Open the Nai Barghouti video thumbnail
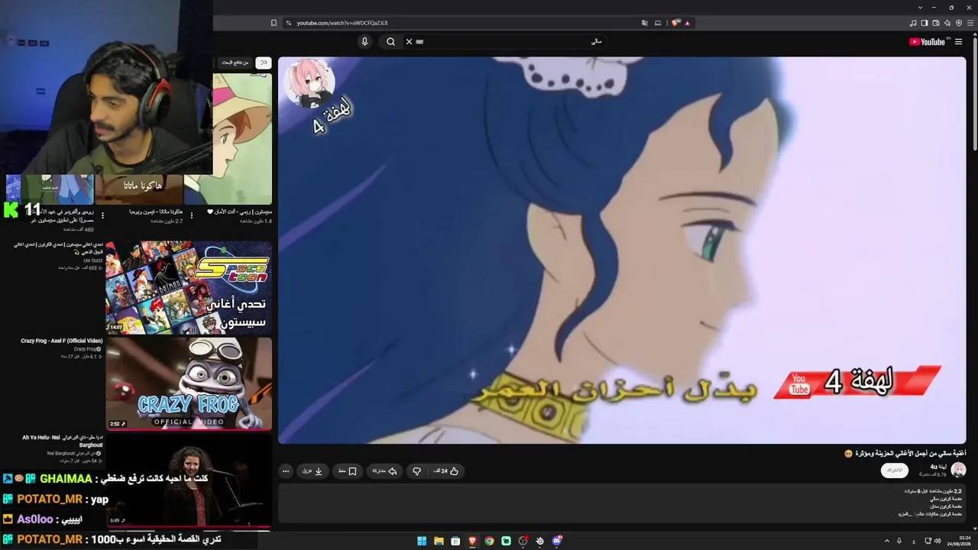Image resolution: width=978 pixels, height=550 pixels. (x=189, y=480)
